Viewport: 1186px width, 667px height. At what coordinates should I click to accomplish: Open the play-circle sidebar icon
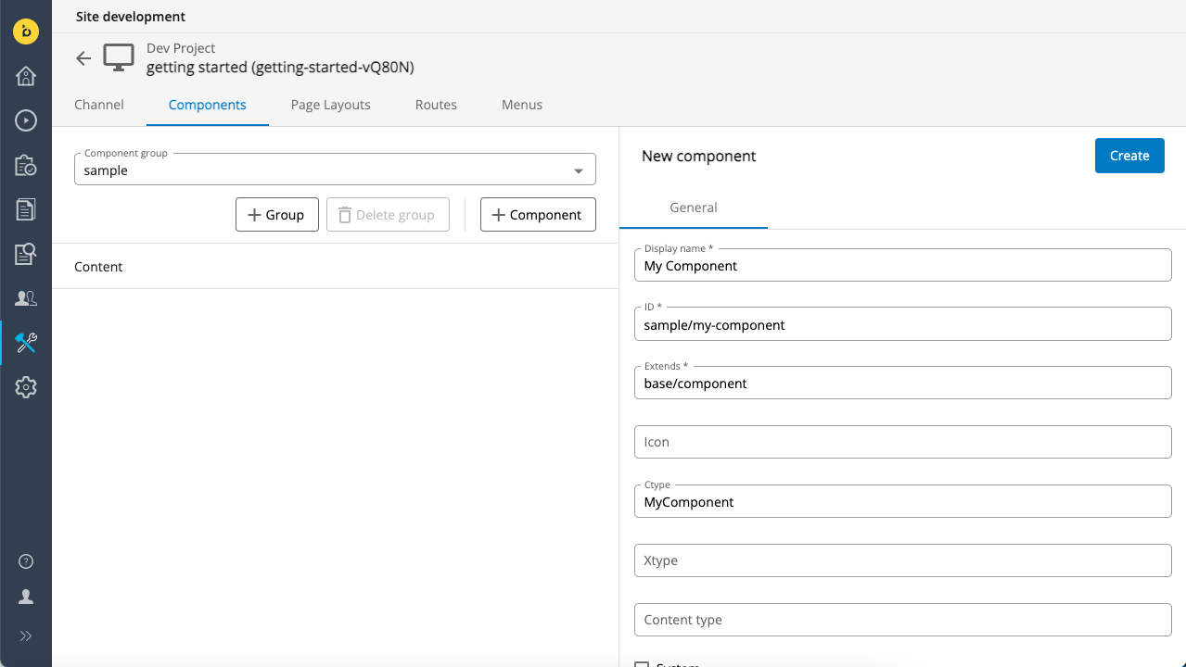point(26,120)
